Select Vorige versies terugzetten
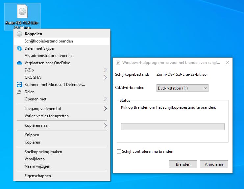This screenshot has height=189, width=244. [62, 116]
